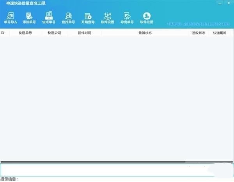This screenshot has width=234, height=182.
Task: Sort by the ID column header
Action: pyautogui.click(x=3, y=33)
